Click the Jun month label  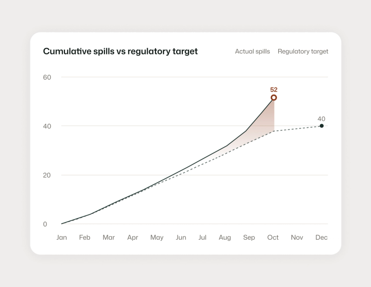181,237
